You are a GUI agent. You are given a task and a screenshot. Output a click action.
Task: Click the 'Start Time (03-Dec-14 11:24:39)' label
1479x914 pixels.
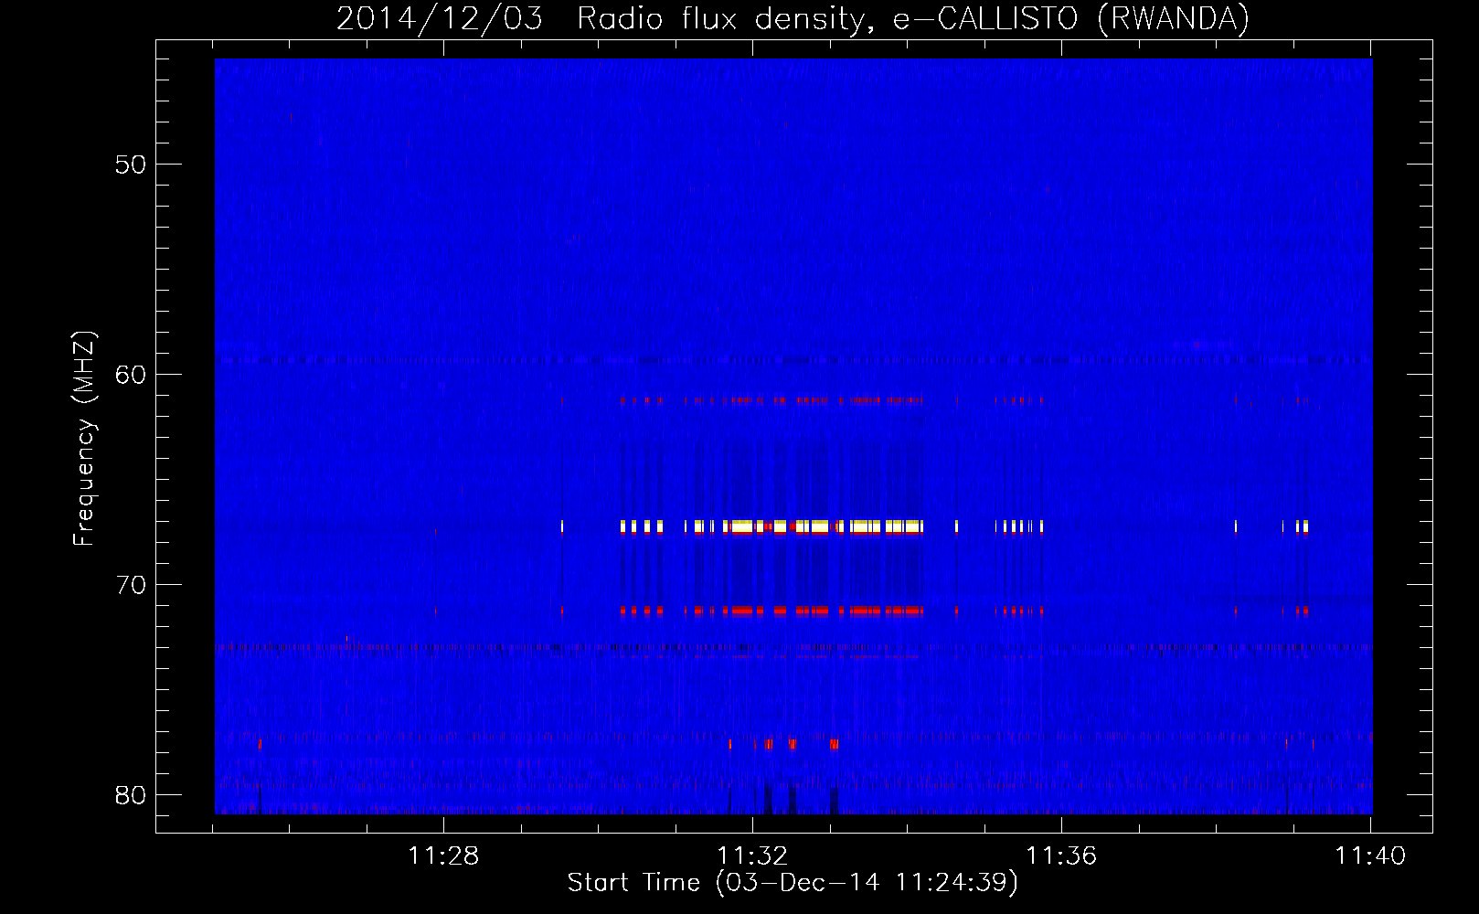pyautogui.click(x=793, y=883)
